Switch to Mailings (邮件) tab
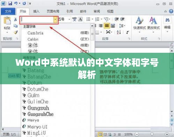This screenshot has height=137, width=174. [83, 12]
